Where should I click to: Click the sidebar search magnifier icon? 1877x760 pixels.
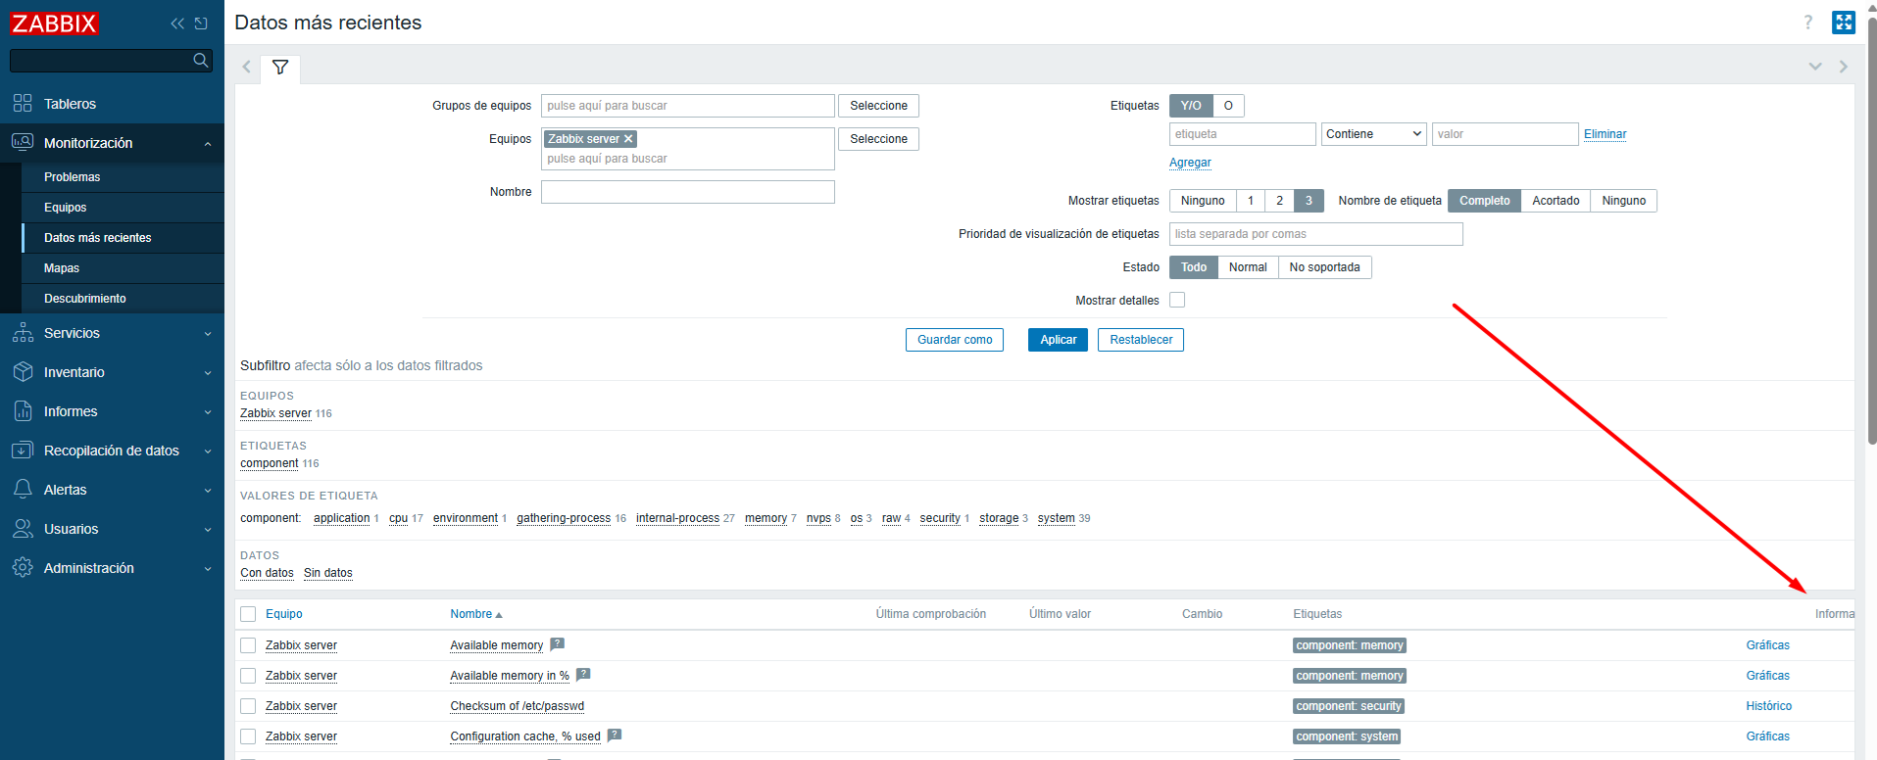click(201, 61)
